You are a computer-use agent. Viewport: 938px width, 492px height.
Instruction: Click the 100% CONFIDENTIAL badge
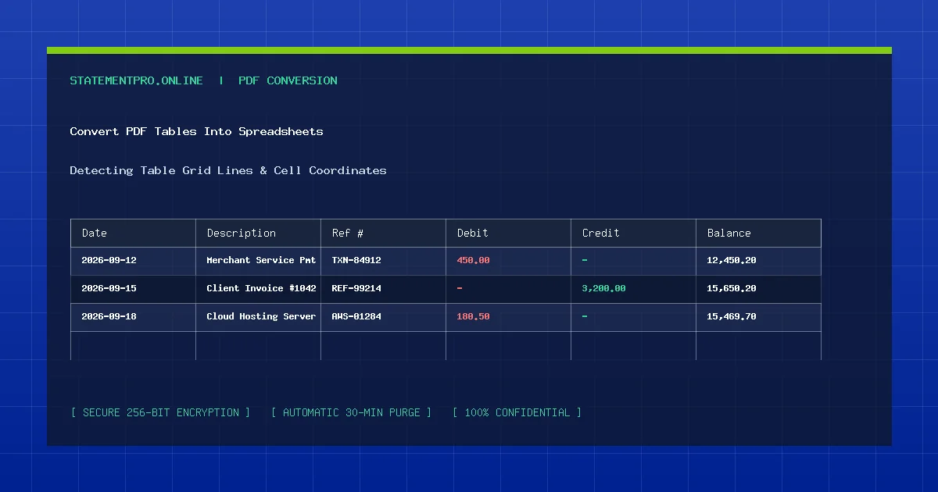coord(517,412)
